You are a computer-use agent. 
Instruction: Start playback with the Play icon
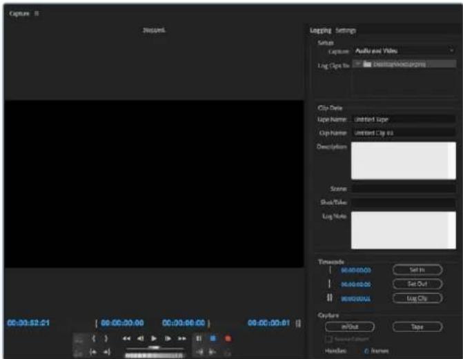pos(154,338)
